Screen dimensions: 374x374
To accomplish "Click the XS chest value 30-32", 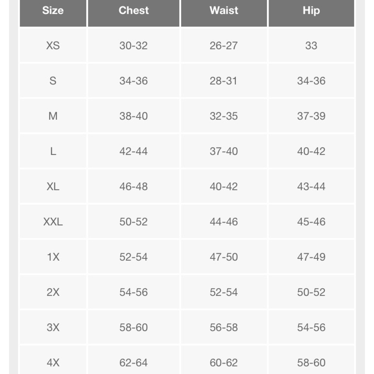I will pyautogui.click(x=134, y=45).
